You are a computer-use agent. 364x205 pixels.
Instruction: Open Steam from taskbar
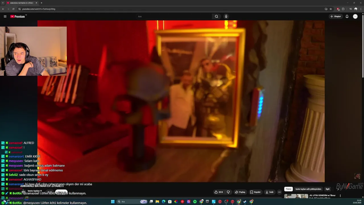pos(245,202)
